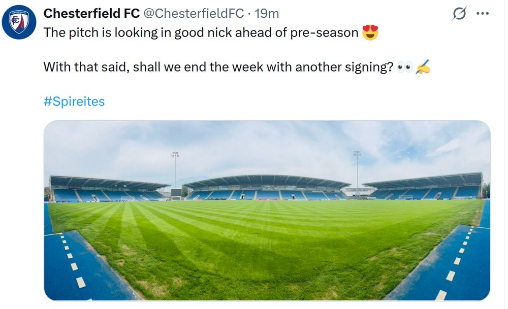Open the Chesterfield FC profile avatar

19,22
